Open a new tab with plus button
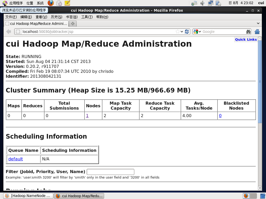The width and height of the screenshot is (266, 199). [x=73, y=24]
